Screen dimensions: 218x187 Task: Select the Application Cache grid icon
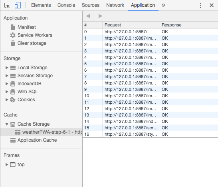(x=13, y=140)
